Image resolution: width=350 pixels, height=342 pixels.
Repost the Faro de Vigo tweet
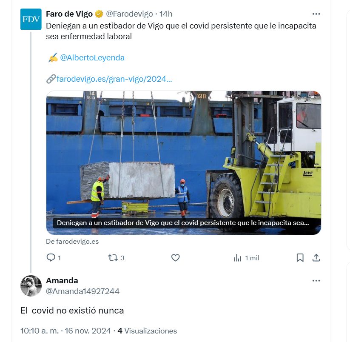(113, 258)
